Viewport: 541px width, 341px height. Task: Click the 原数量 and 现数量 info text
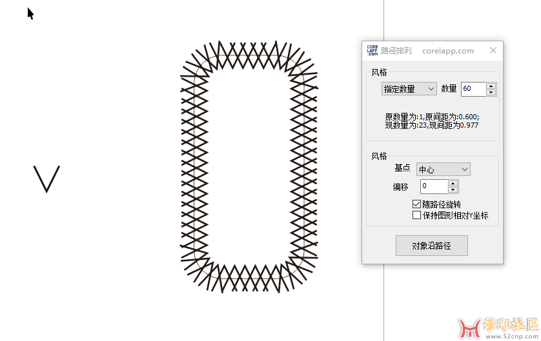432,121
